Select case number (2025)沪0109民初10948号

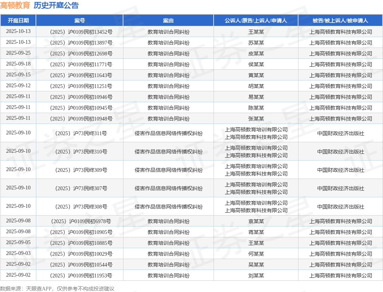81,119
